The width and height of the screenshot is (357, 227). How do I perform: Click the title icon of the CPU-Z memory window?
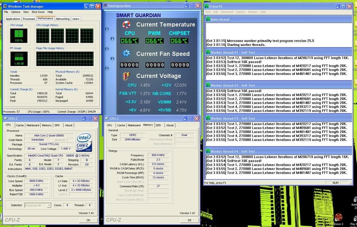[x=107, y=118]
